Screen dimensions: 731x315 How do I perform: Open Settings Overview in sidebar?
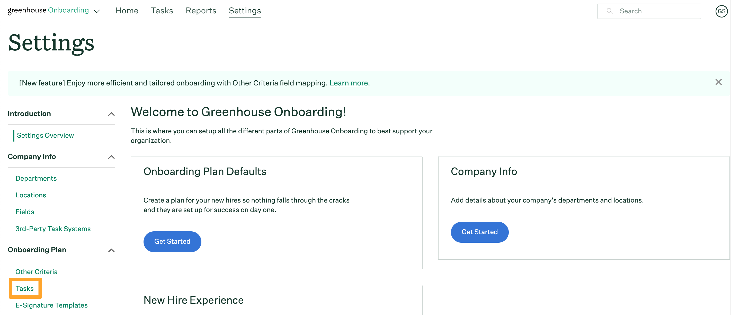tap(45, 135)
